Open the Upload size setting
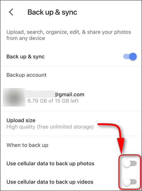 [x=71, y=123]
